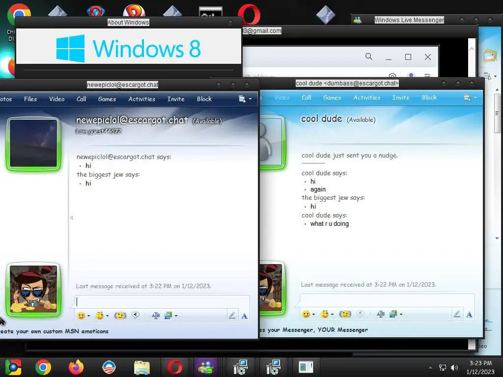Screen dimensions: 503x377
Task: Click 'cool dude just sent you a nudge' text
Action: click(350, 156)
